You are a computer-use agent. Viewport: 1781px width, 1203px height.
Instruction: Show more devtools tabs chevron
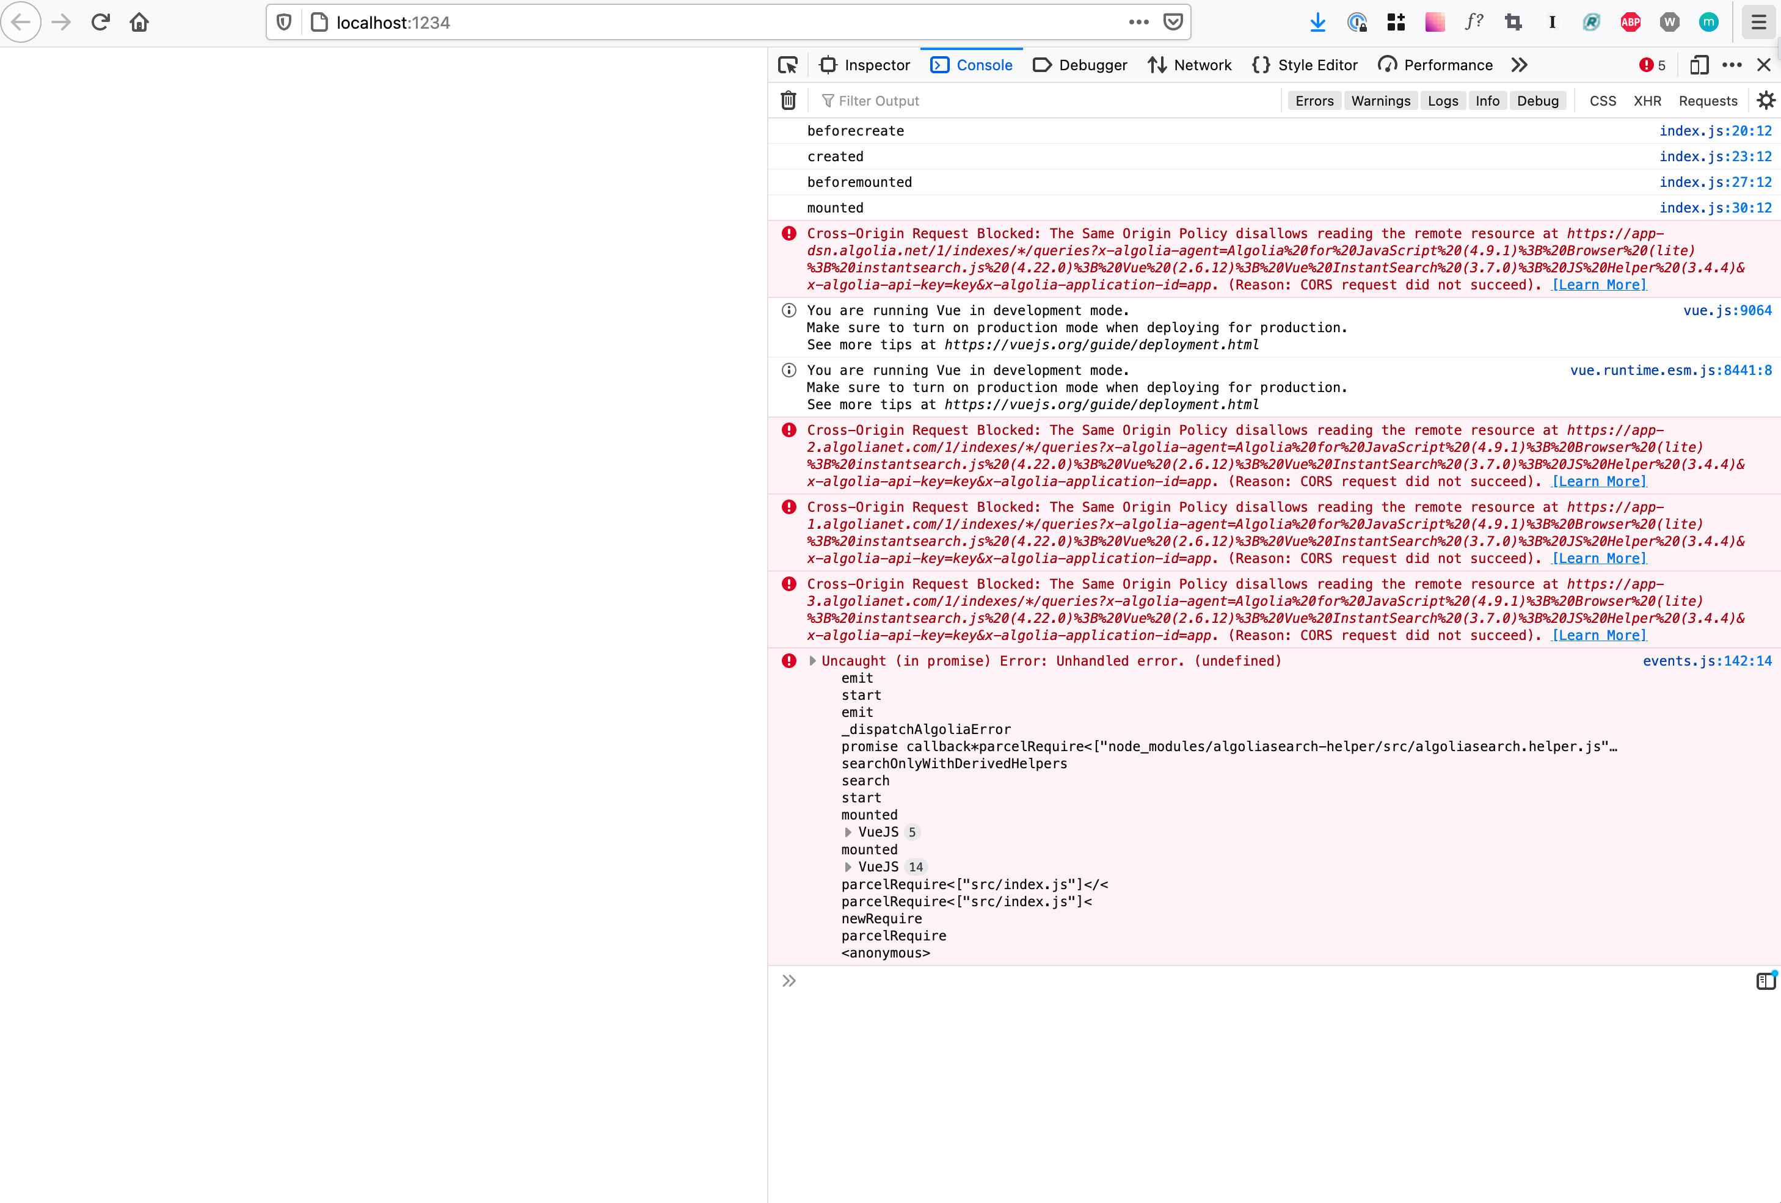(x=1519, y=65)
